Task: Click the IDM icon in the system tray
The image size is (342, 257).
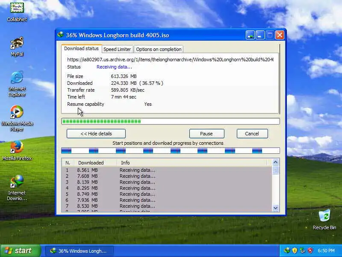Action: pyautogui.click(x=287, y=251)
